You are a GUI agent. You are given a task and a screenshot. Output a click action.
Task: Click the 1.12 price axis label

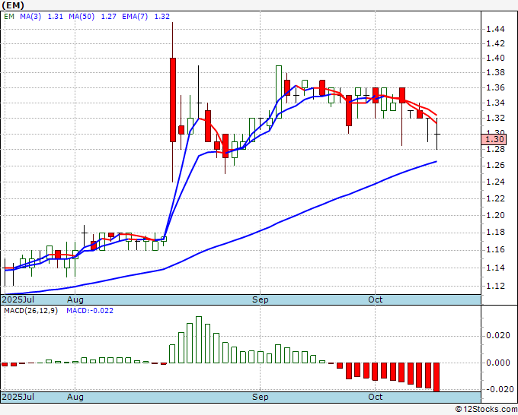(x=495, y=286)
